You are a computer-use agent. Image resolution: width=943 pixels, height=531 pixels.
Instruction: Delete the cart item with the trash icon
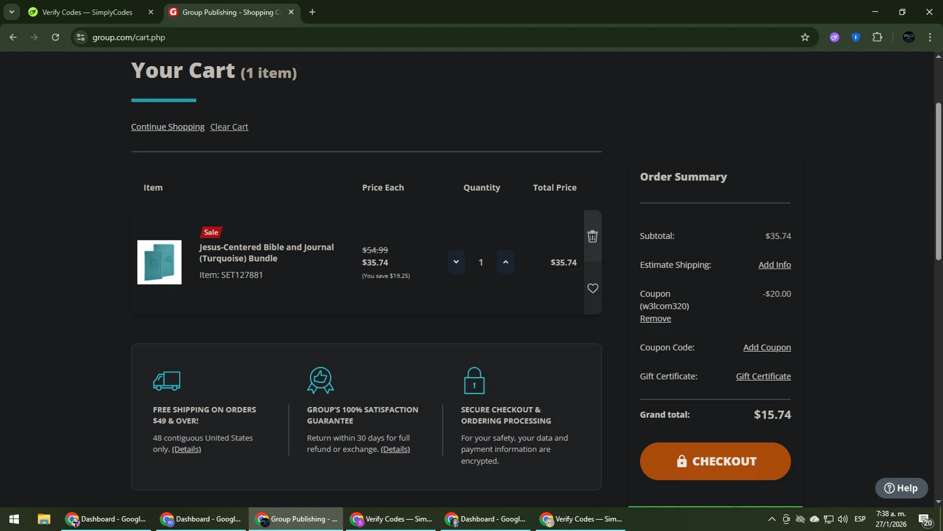(592, 237)
